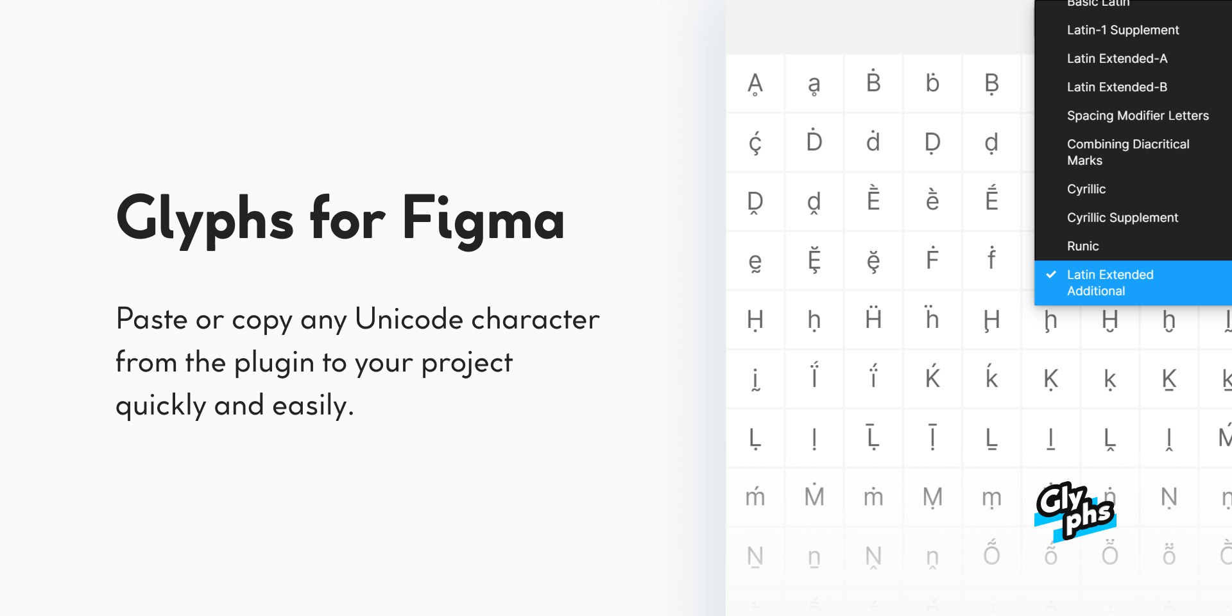
Task: Switch to the Cyrillic character set
Action: click(1086, 189)
